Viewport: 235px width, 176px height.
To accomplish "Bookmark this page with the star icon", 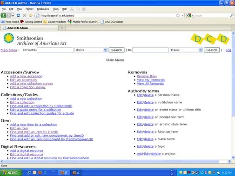I will (x=178, y=15).
